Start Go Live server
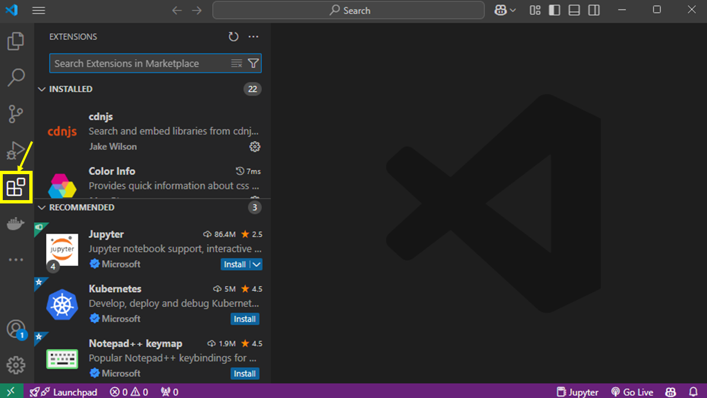 (632, 391)
